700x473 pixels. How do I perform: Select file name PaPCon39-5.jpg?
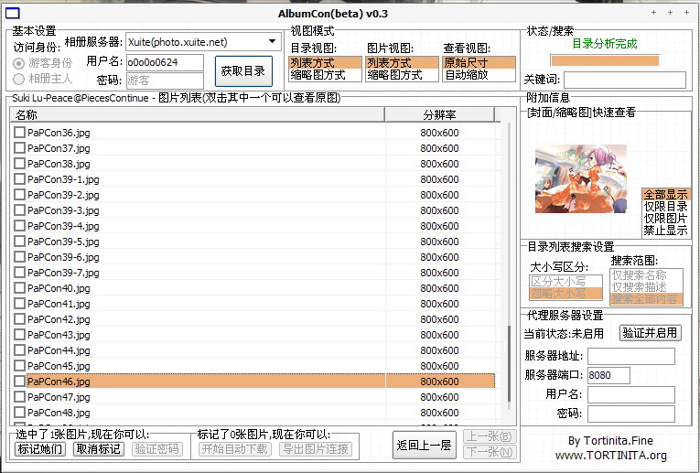point(63,242)
